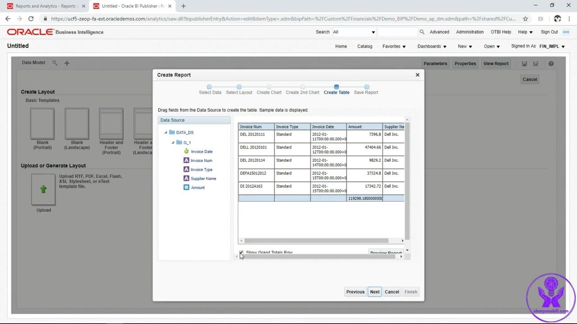Expand the Dashboards menu
The height and width of the screenshot is (324, 577).
(x=432, y=46)
